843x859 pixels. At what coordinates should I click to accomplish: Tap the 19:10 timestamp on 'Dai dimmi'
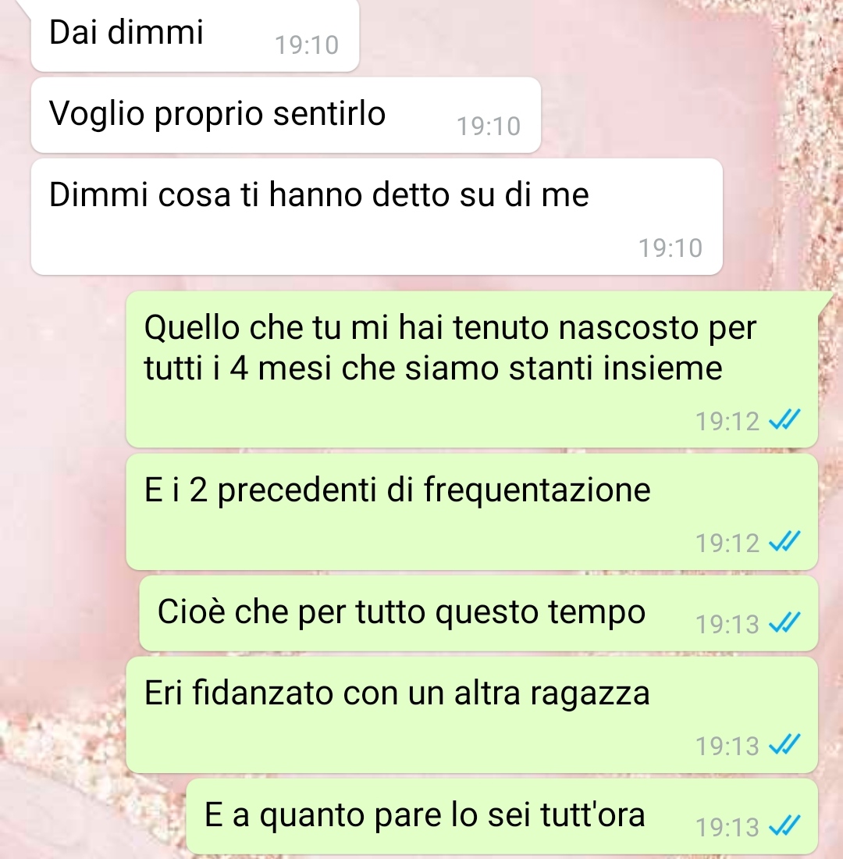tap(307, 45)
